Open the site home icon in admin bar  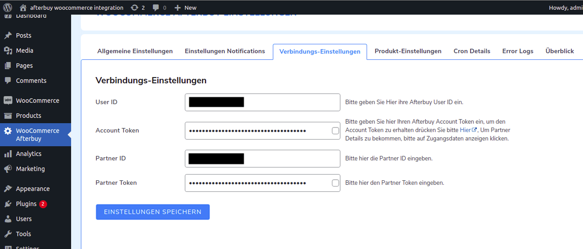click(x=23, y=8)
